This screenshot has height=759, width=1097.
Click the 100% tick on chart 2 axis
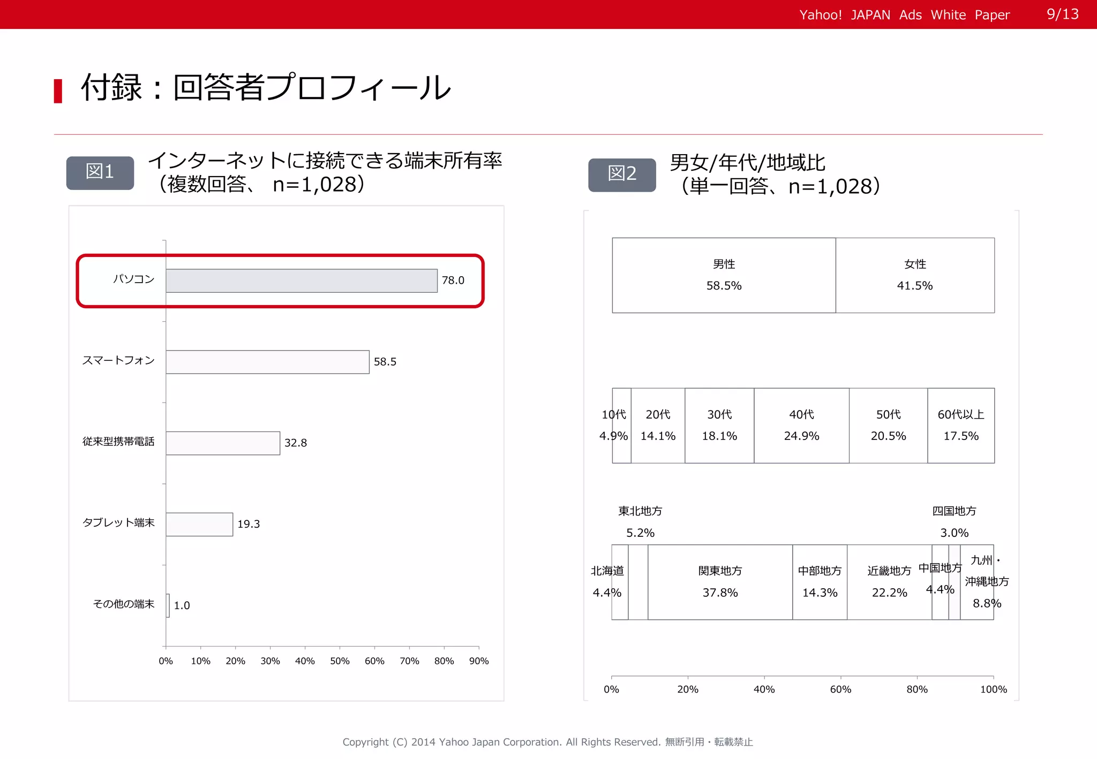[x=994, y=689]
